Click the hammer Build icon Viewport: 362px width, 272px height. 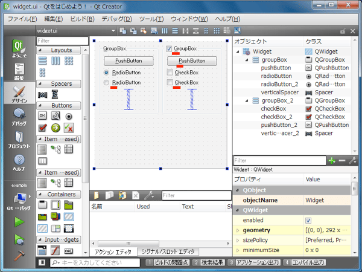[x=19, y=255]
